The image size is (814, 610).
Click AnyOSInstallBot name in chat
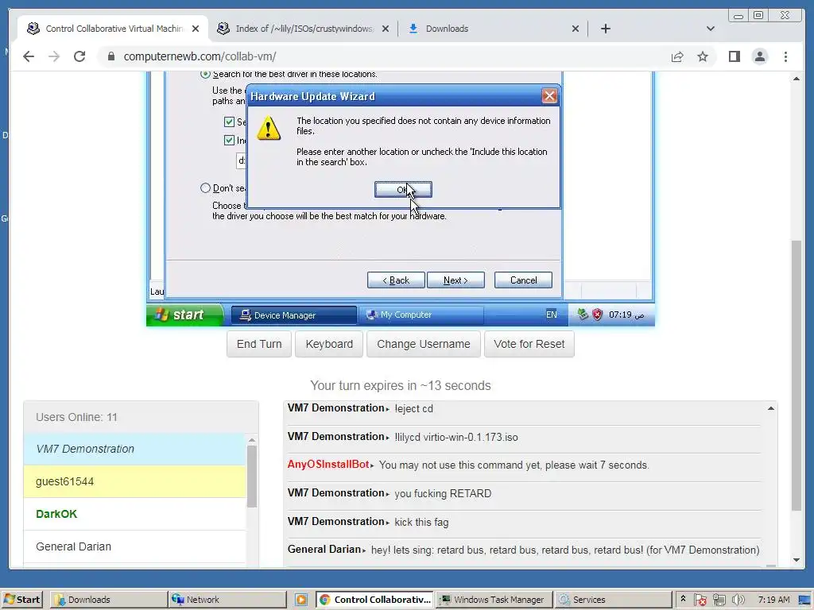coord(328,464)
